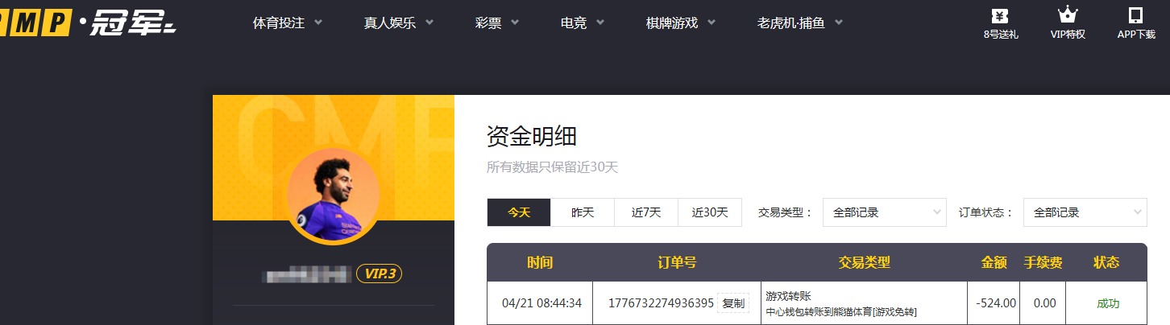Expand the 棋牌游戏 menu

681,23
